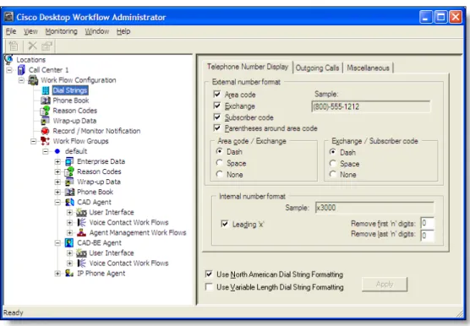
Task: Click the User Interface icon under CAD Agent
Action: pyautogui.click(x=81, y=212)
